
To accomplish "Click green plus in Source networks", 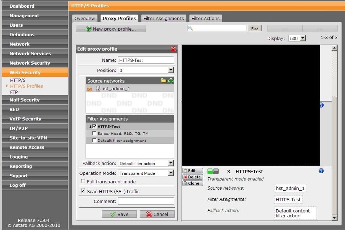I will click(171, 81).
